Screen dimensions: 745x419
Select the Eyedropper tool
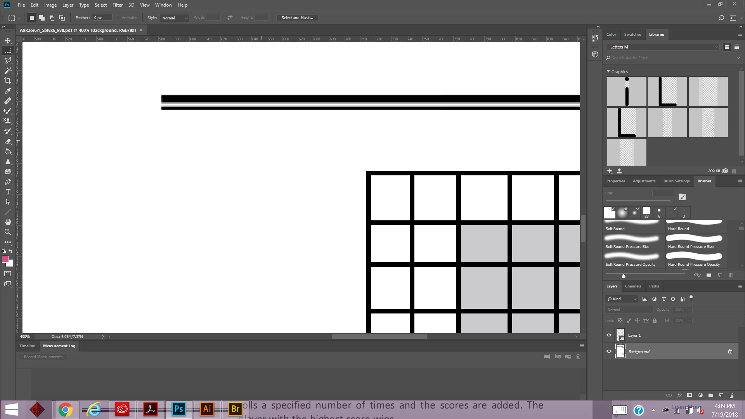coord(8,91)
